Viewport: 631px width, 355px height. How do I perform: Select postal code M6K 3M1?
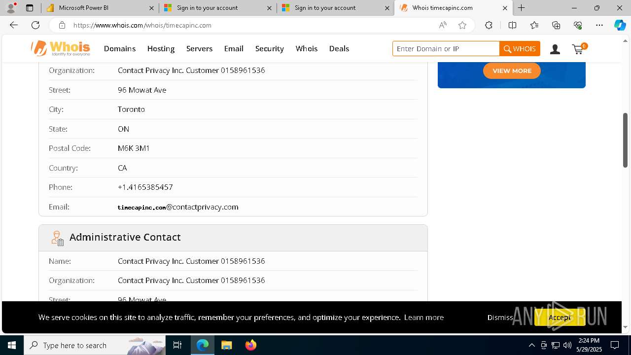pos(134,148)
